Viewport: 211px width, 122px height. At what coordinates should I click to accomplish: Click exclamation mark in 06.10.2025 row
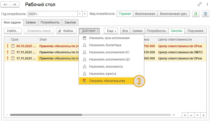[x=7, y=46]
